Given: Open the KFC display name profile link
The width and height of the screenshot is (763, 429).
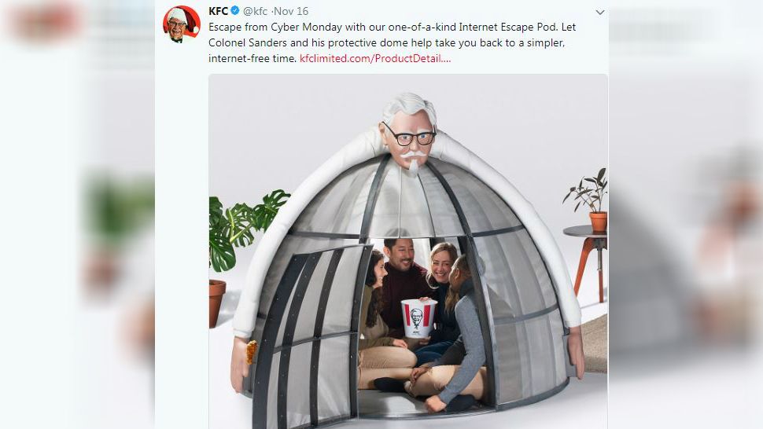Looking at the screenshot, I should pyautogui.click(x=219, y=11).
